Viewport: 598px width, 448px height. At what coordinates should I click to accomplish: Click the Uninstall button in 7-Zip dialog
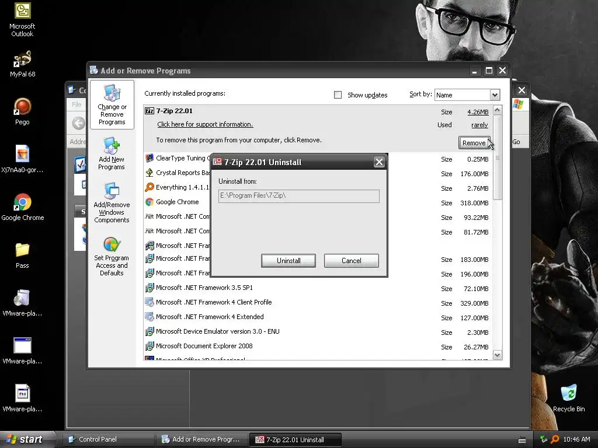(x=288, y=261)
